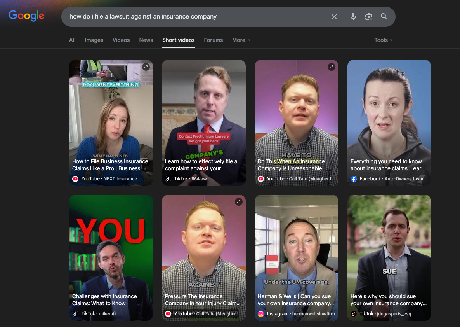Screen dimensions: 460x327
Task: Click TikTok icon on mikerafi card
Action: [x=75, y=313]
